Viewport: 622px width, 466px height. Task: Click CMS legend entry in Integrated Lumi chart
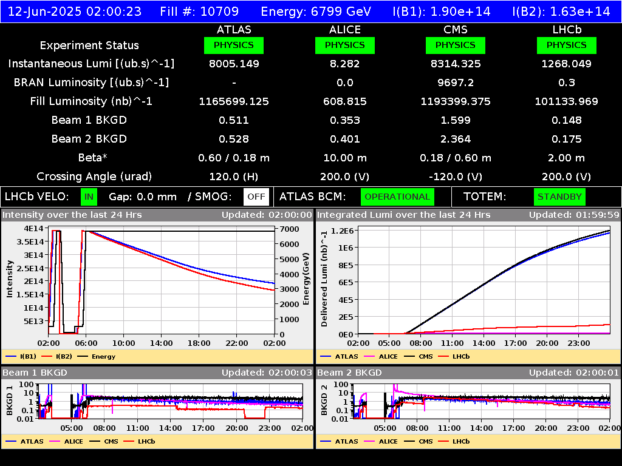(419, 356)
